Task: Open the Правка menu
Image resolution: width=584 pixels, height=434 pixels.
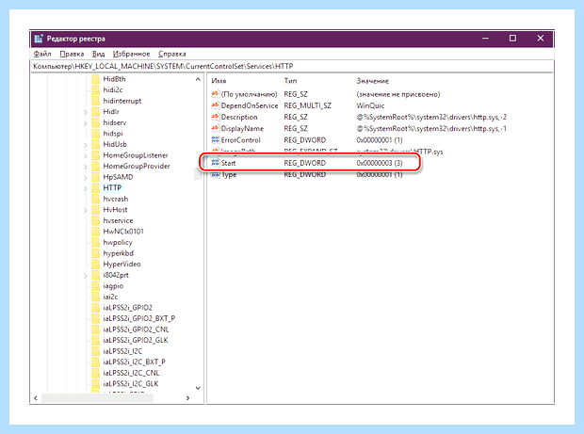Action: point(72,54)
